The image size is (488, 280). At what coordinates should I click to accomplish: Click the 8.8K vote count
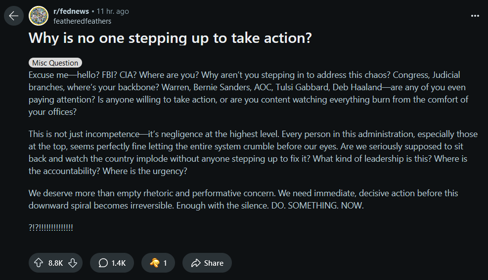click(56, 263)
